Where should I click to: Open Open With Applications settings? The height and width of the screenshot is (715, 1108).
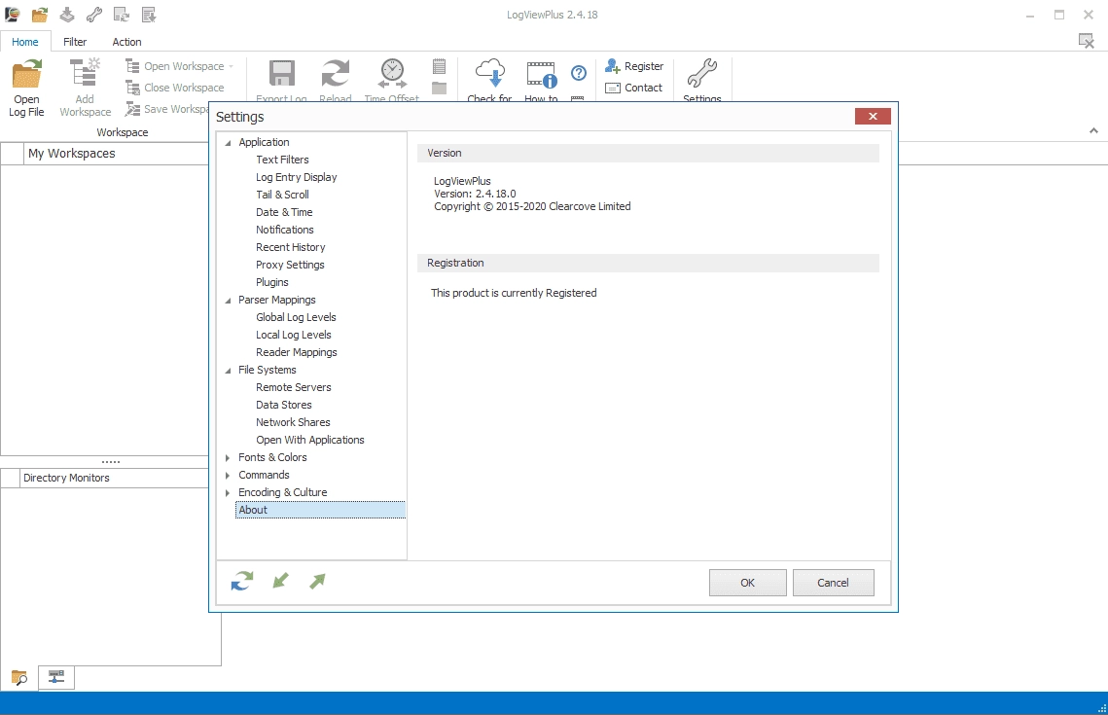310,440
